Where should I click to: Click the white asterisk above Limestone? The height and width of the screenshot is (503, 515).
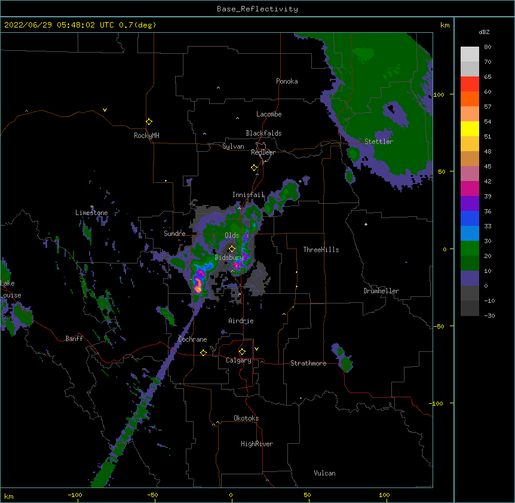92,207
